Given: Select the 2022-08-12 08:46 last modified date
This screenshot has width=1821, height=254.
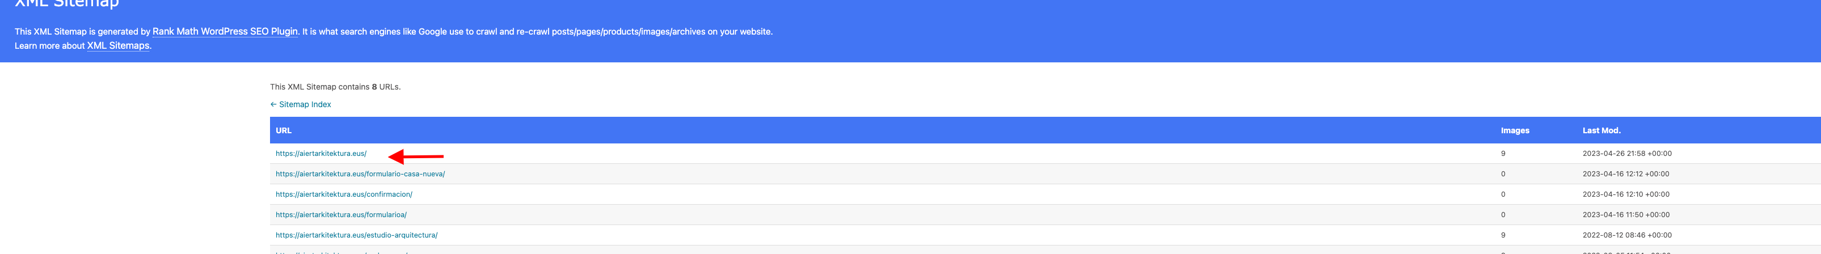Looking at the screenshot, I should pos(1626,235).
